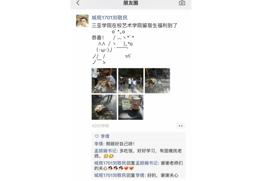The height and width of the screenshot is (181, 263).
Task: View second photo of group standing
Action: pos(131,80)
